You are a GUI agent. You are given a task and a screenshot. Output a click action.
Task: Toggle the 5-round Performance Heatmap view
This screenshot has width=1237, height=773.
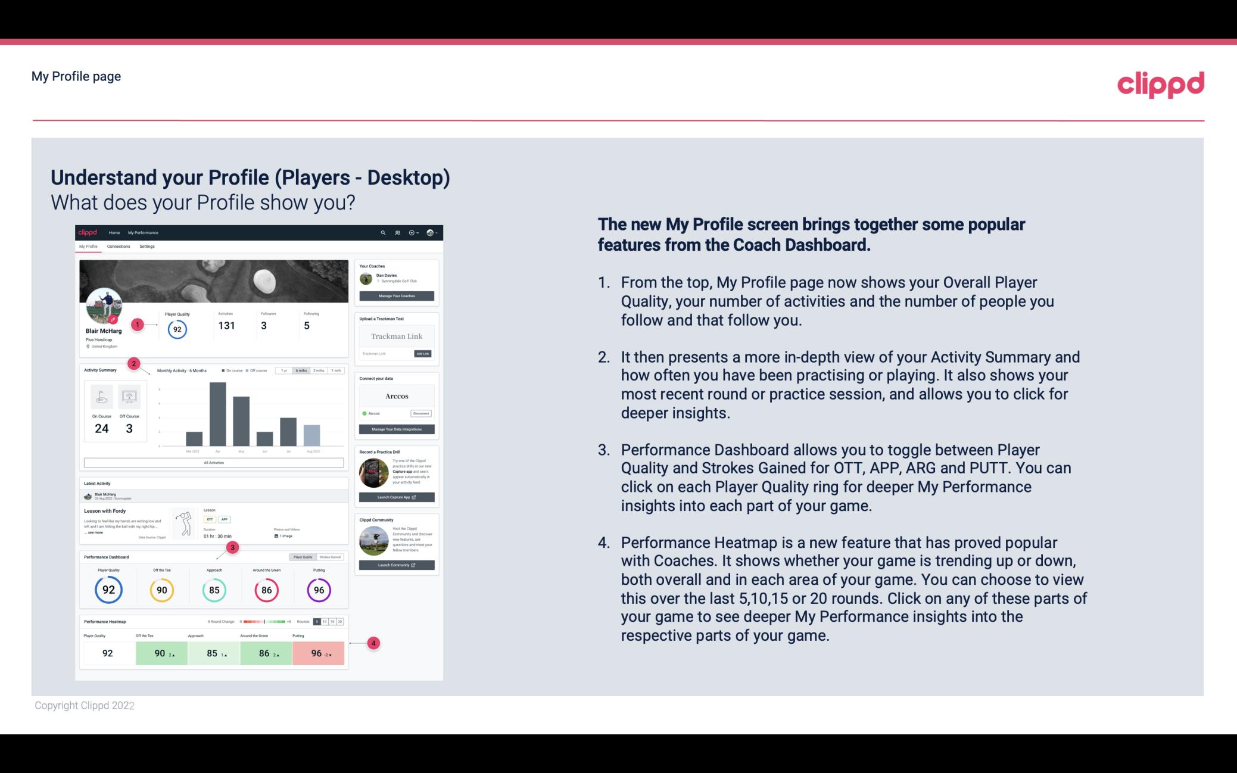tap(319, 622)
